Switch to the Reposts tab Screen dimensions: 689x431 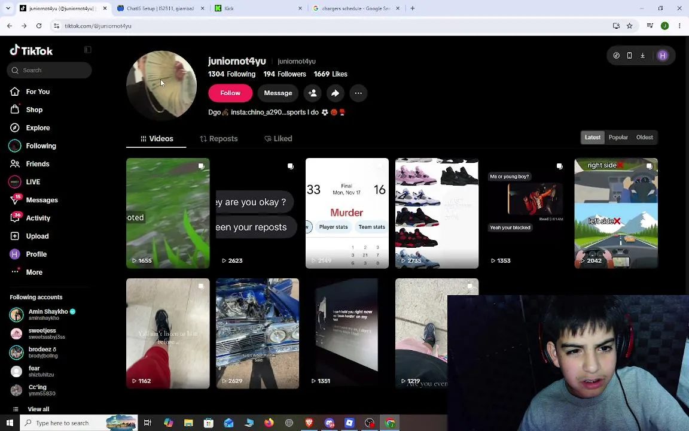tap(219, 138)
